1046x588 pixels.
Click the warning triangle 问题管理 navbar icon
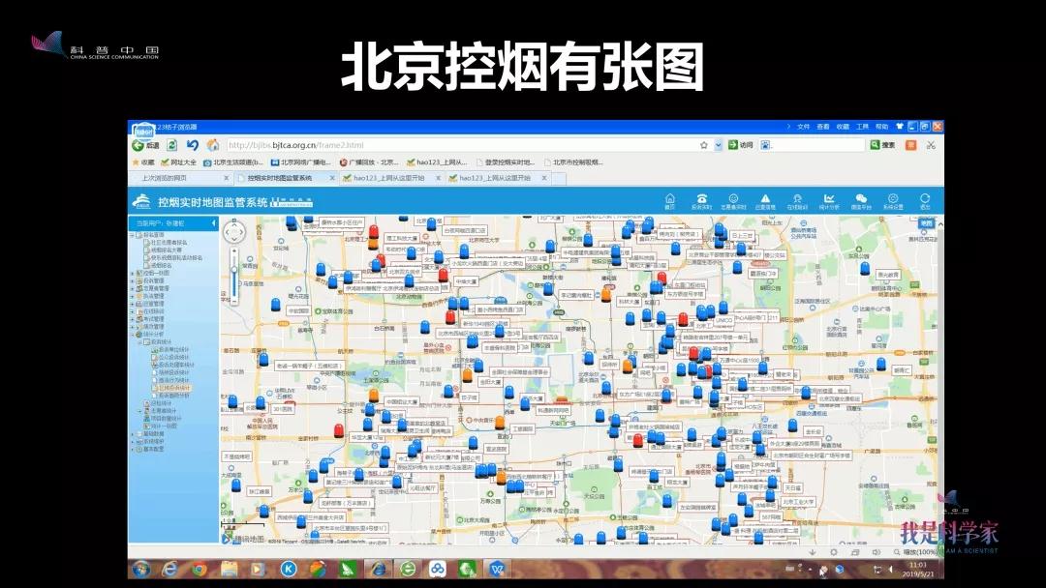pos(765,197)
